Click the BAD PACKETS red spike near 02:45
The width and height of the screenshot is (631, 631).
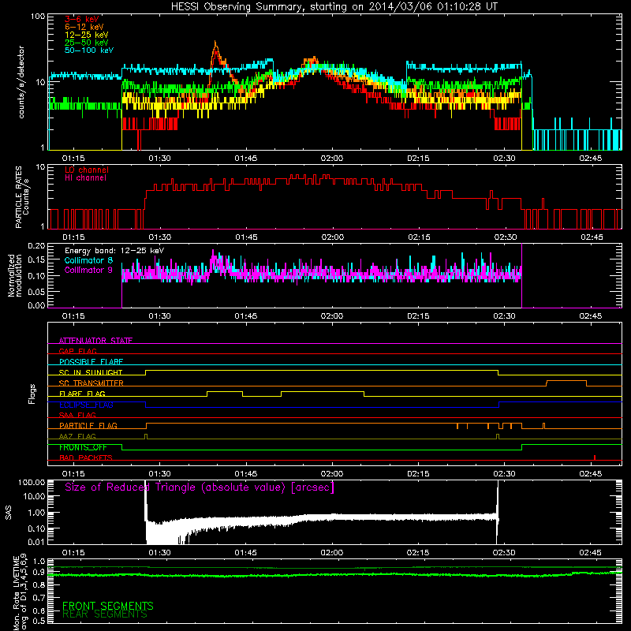point(595,457)
